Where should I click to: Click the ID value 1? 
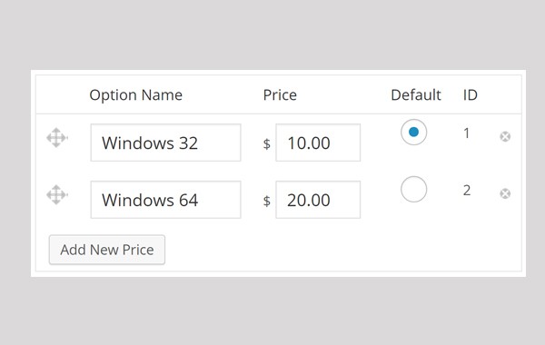(x=467, y=133)
